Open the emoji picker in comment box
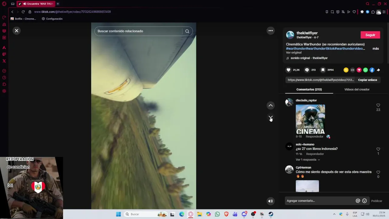This screenshot has height=219, width=389. click(x=364, y=201)
